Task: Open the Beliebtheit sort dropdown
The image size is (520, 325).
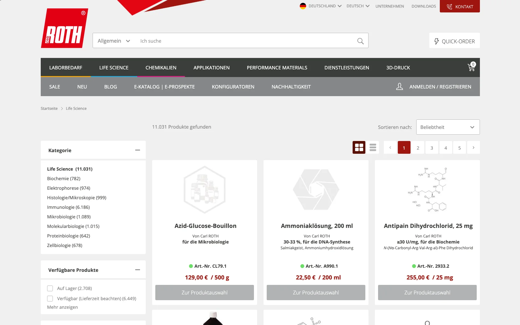Action: click(x=448, y=127)
